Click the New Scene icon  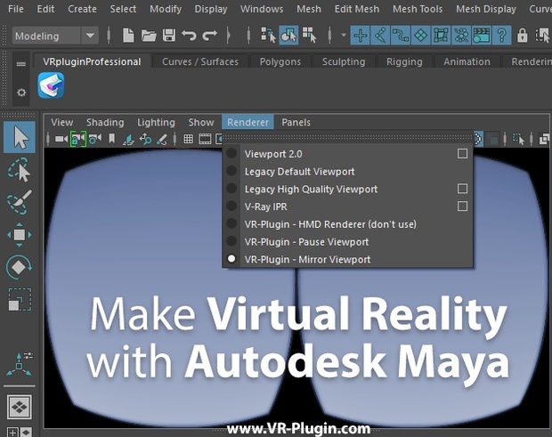point(128,36)
